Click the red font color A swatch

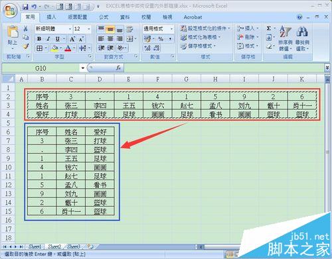(68, 48)
